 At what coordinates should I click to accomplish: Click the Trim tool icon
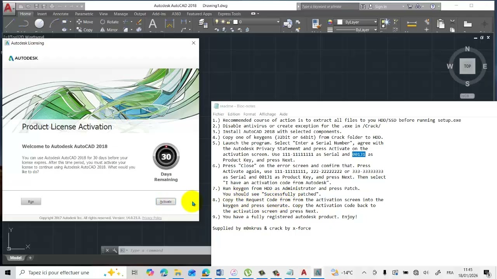[126, 22]
